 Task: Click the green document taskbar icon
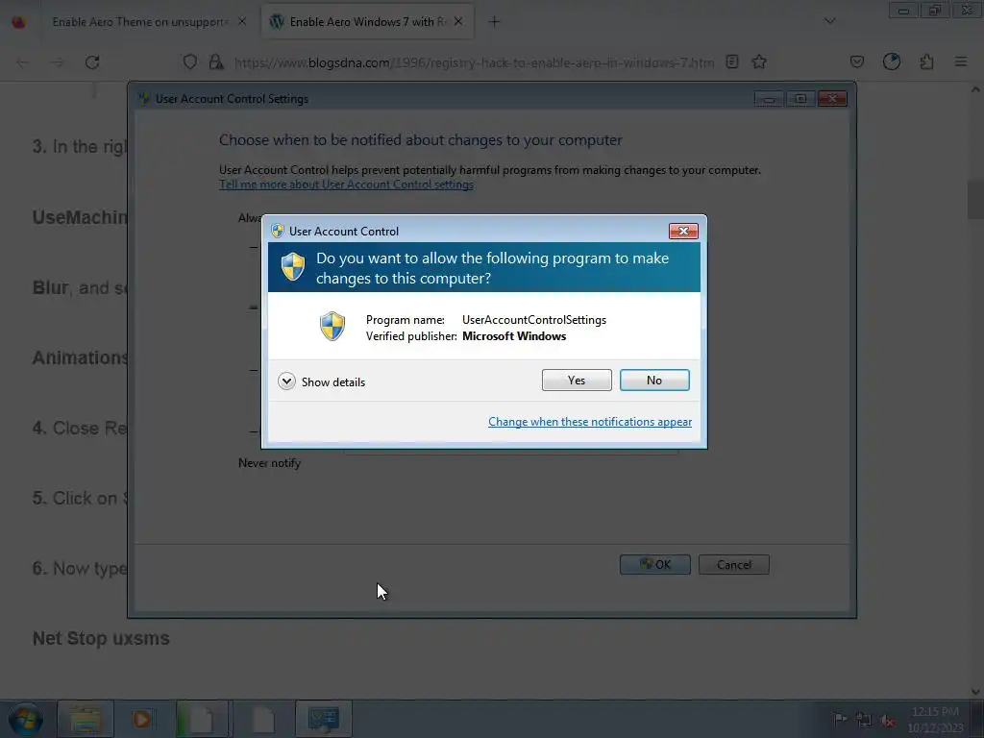coord(202,719)
